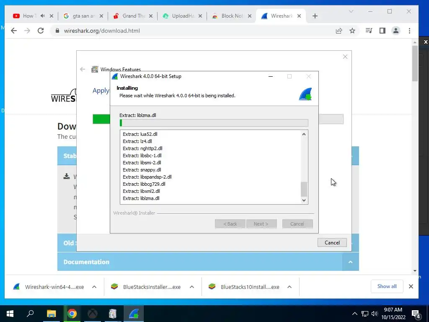429x322 pixels.
Task: Click the Wireshark setup progress bar
Action: point(214,123)
